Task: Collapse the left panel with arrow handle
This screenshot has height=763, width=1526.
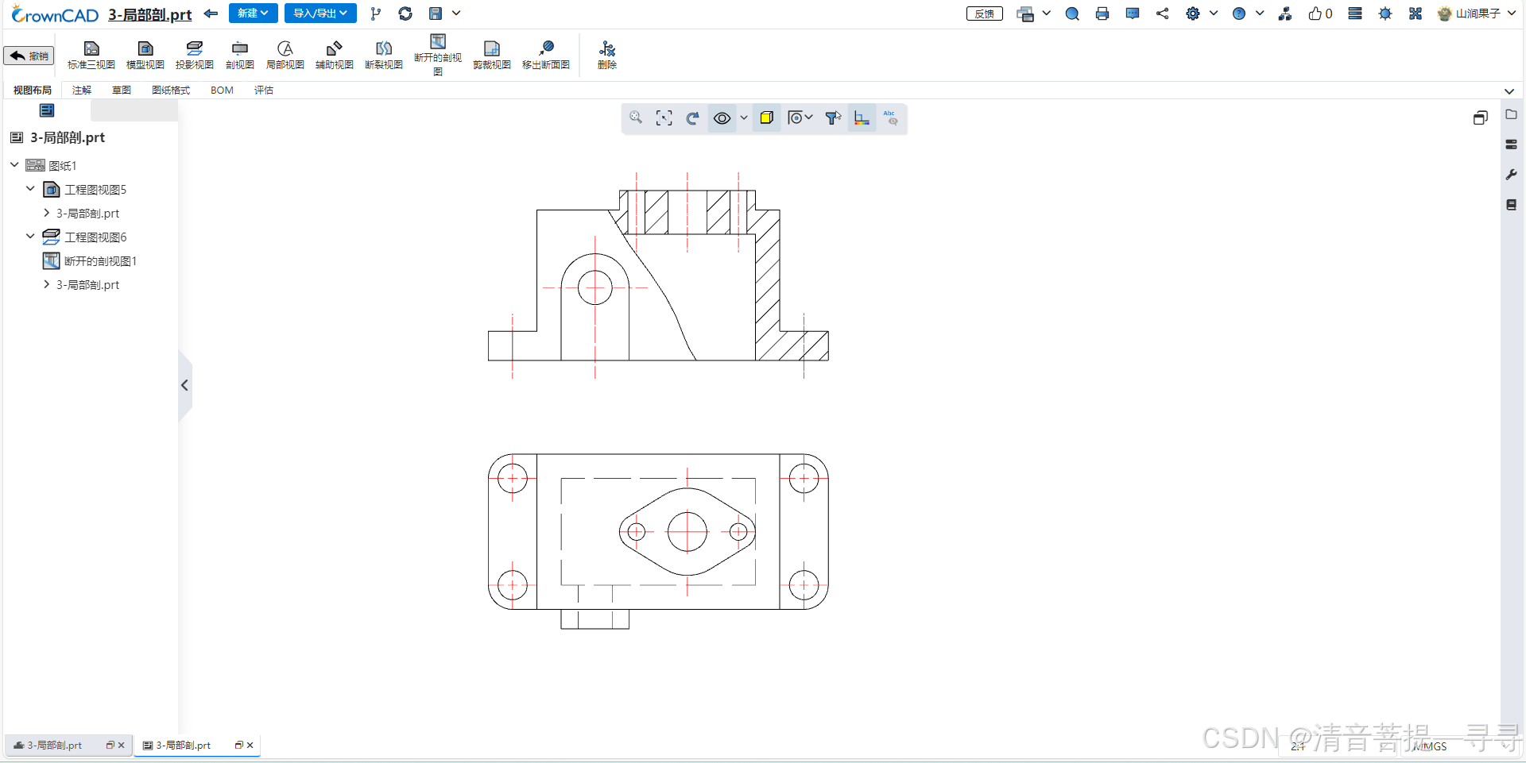Action: [184, 385]
